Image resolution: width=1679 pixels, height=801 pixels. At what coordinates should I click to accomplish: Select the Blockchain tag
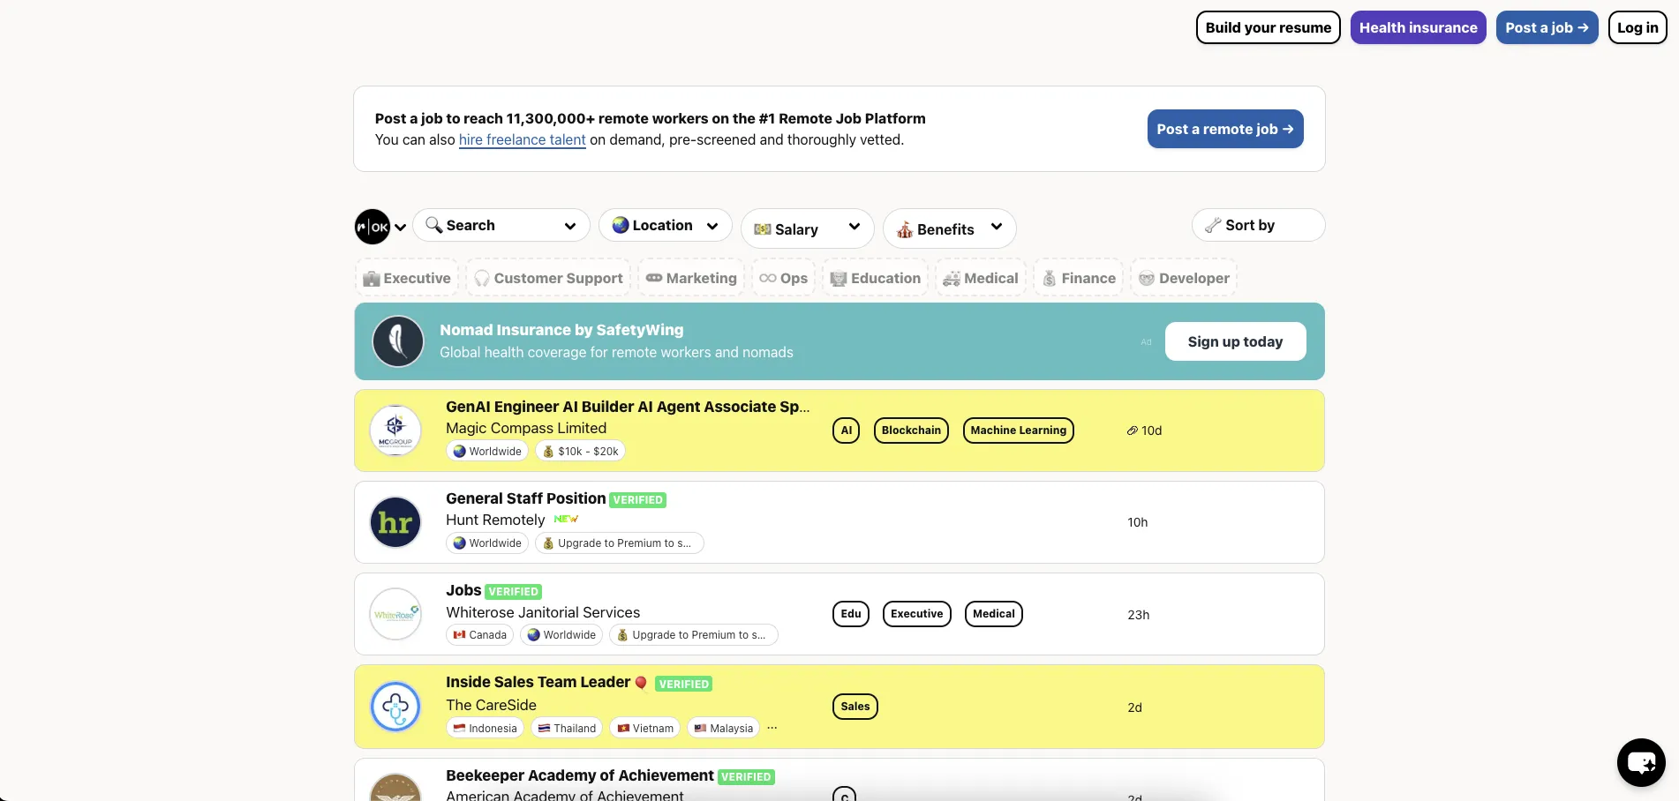pos(911,430)
